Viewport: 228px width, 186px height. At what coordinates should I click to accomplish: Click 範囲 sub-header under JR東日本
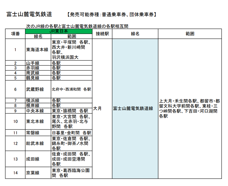71,36
